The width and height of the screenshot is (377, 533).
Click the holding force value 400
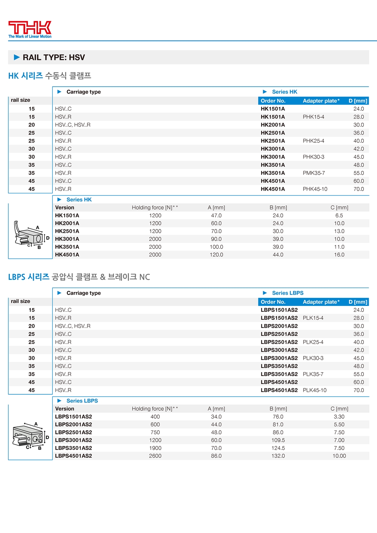155,417
